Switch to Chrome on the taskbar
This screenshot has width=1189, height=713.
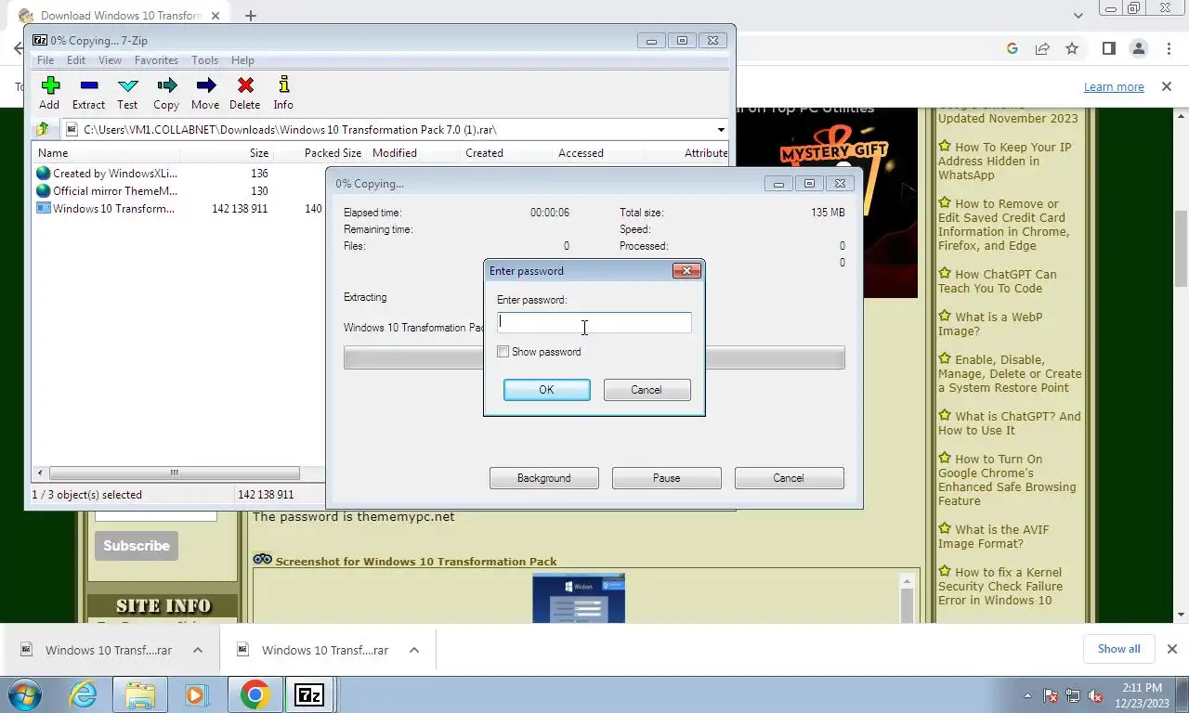tap(254, 694)
